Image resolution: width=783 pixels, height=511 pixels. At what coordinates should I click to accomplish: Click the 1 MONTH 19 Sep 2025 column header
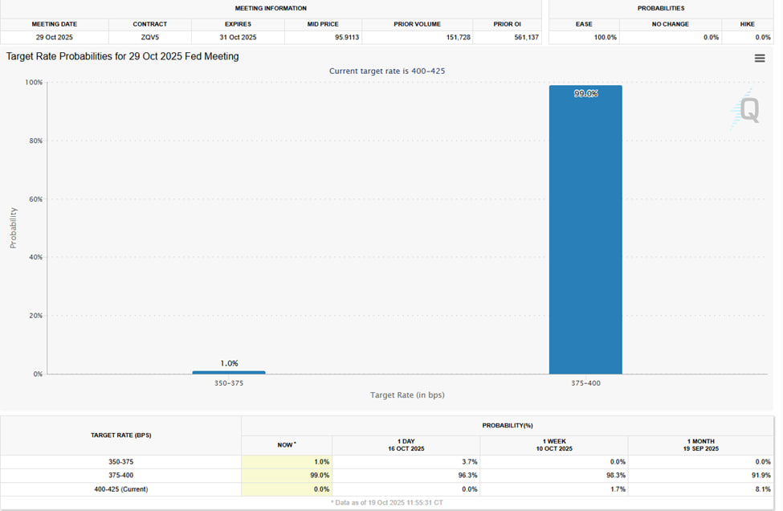[x=702, y=444]
